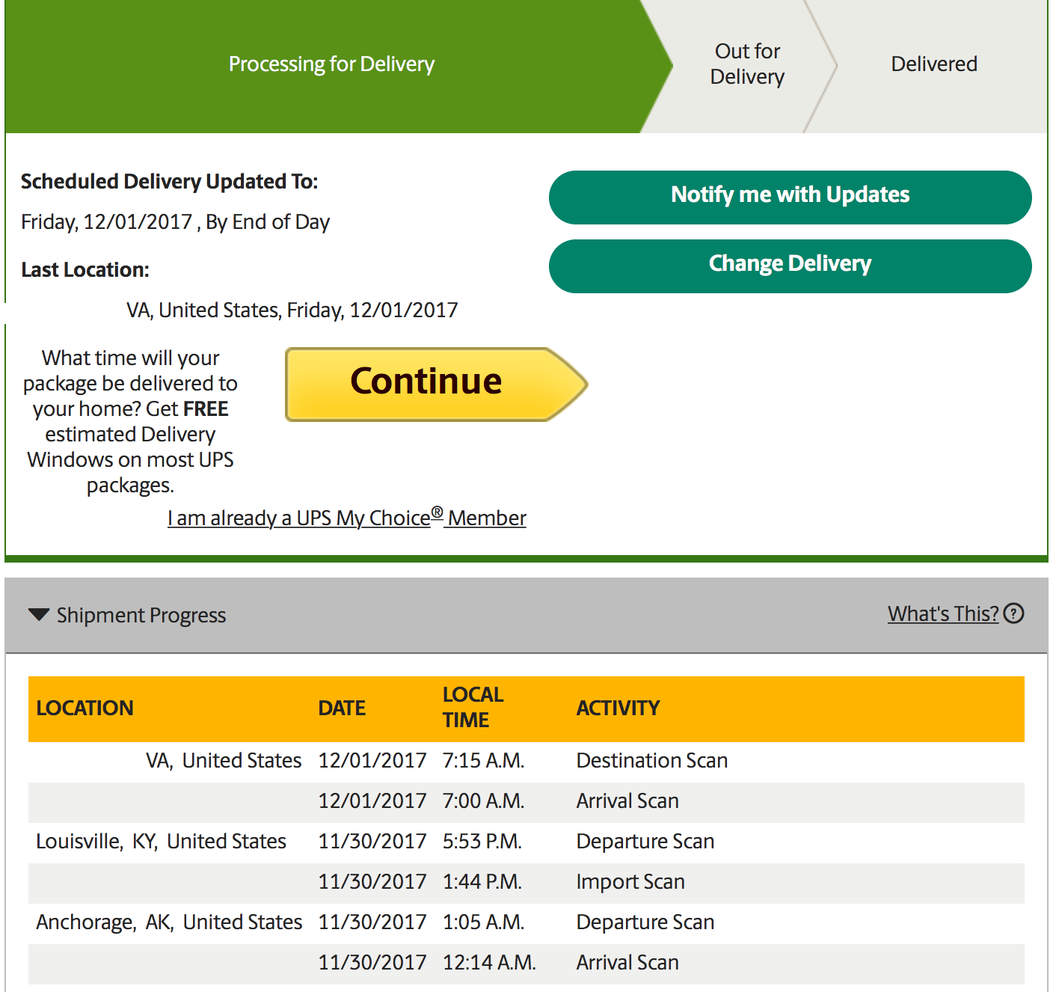The height and width of the screenshot is (992, 1053).
Task: Click Friday, 12/01/2017, By End of Day text
Action: [175, 222]
